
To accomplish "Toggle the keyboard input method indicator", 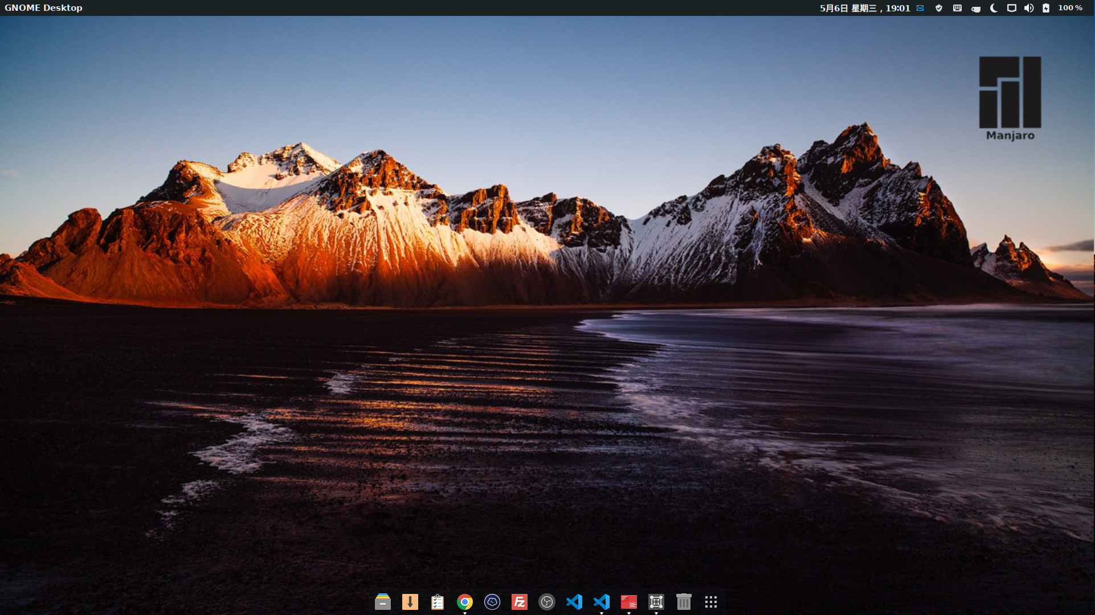I will 957,8.
